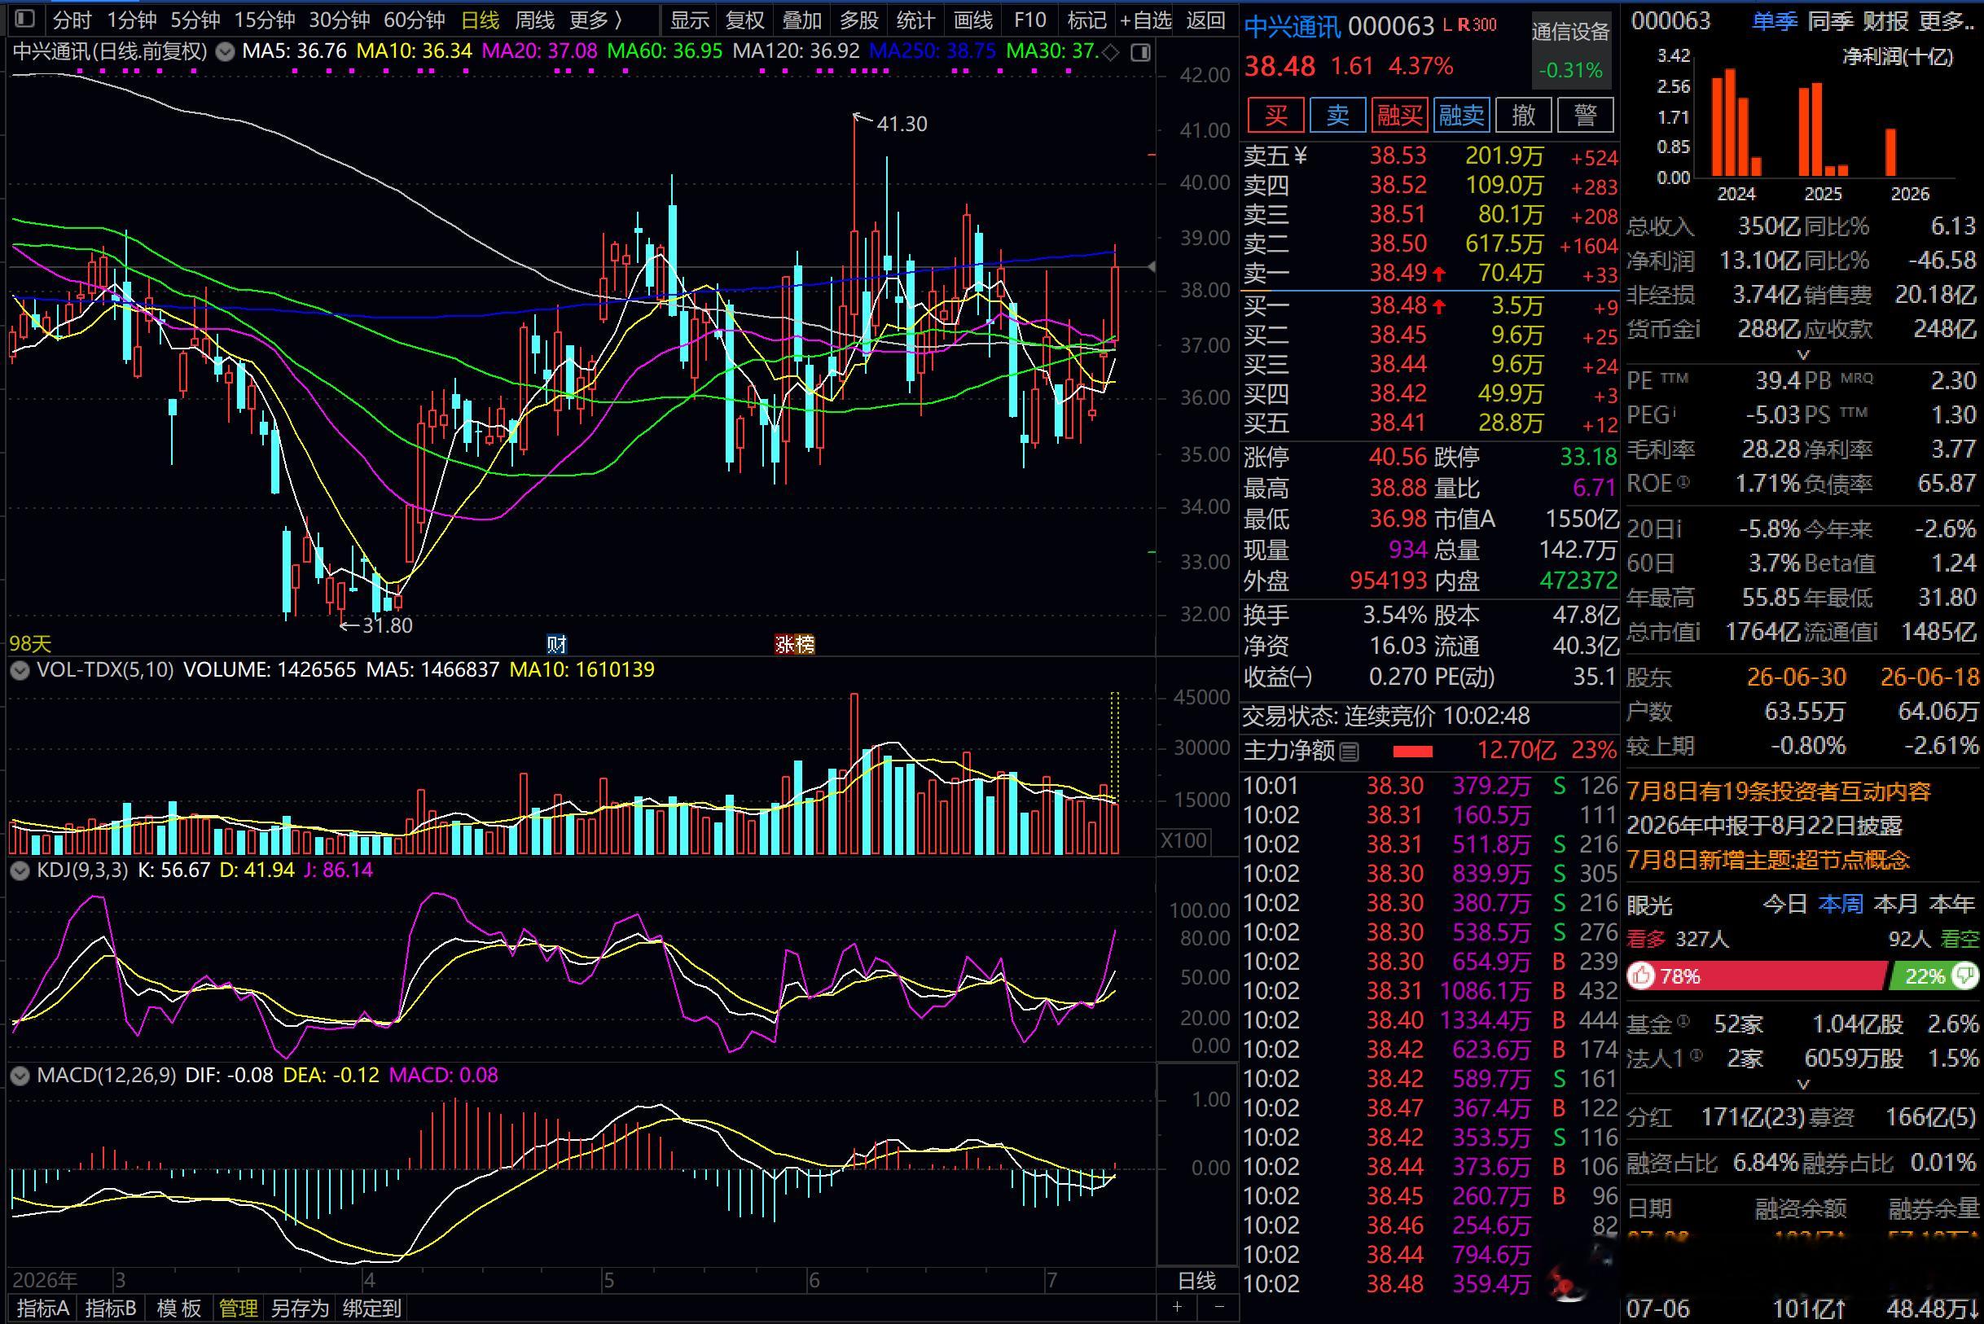Viewport: 1984px width, 1324px height.
Task: Click the 300 index badge after 000063
Action: [1484, 25]
